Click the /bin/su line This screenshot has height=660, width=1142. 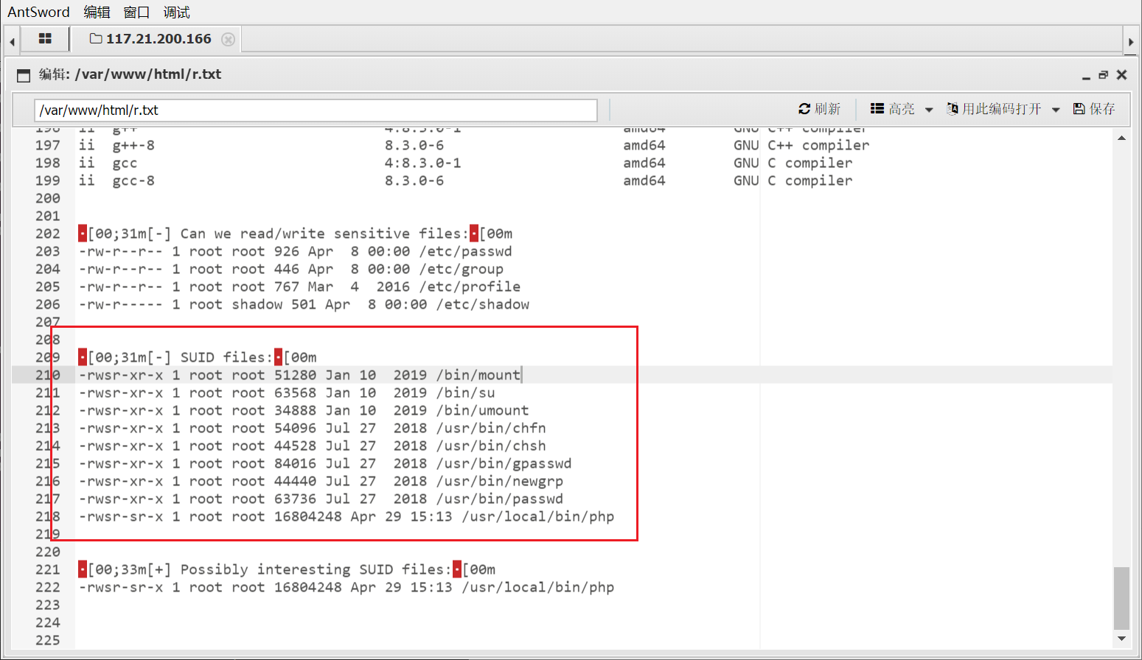287,393
